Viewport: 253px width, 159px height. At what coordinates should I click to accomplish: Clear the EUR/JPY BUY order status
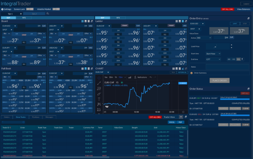tap(246, 109)
